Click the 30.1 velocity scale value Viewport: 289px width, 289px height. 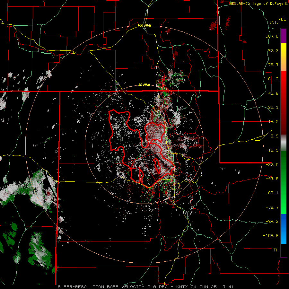click(273, 108)
